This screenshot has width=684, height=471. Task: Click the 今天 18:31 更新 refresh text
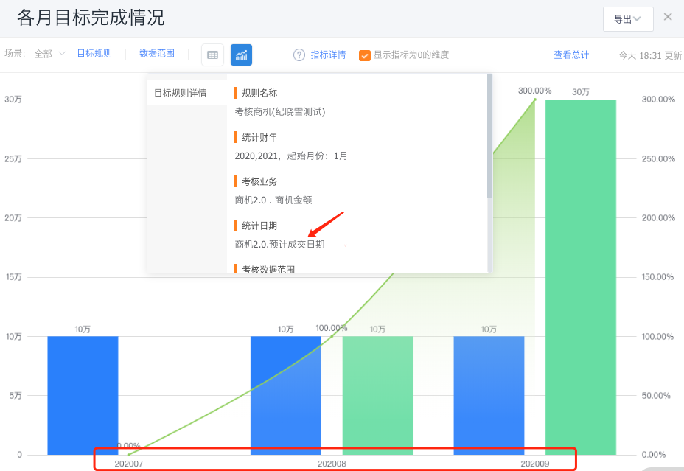pyautogui.click(x=649, y=55)
